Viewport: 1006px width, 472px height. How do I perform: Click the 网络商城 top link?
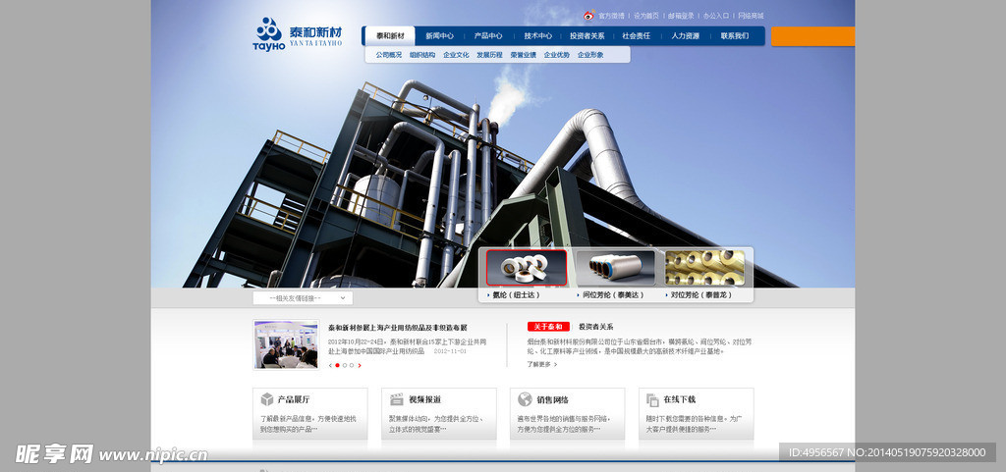tap(751, 16)
